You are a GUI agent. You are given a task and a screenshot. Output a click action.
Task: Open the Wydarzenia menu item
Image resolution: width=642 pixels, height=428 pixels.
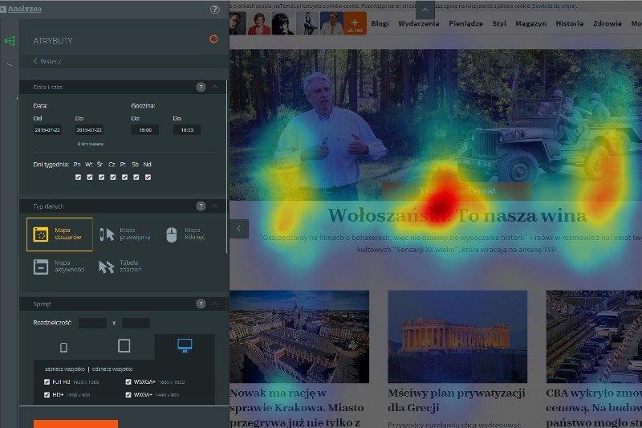point(418,23)
